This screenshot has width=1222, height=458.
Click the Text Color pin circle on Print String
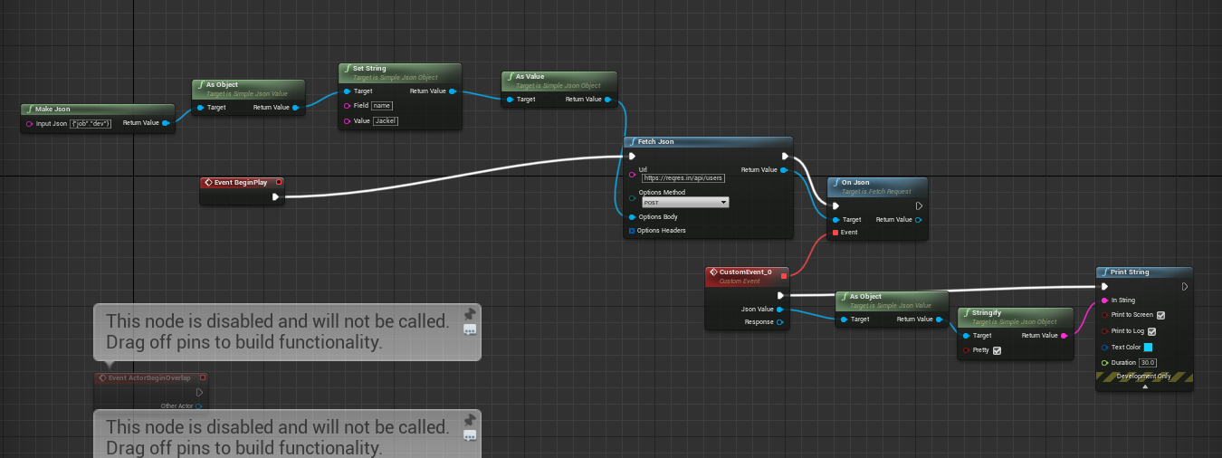(x=1104, y=347)
